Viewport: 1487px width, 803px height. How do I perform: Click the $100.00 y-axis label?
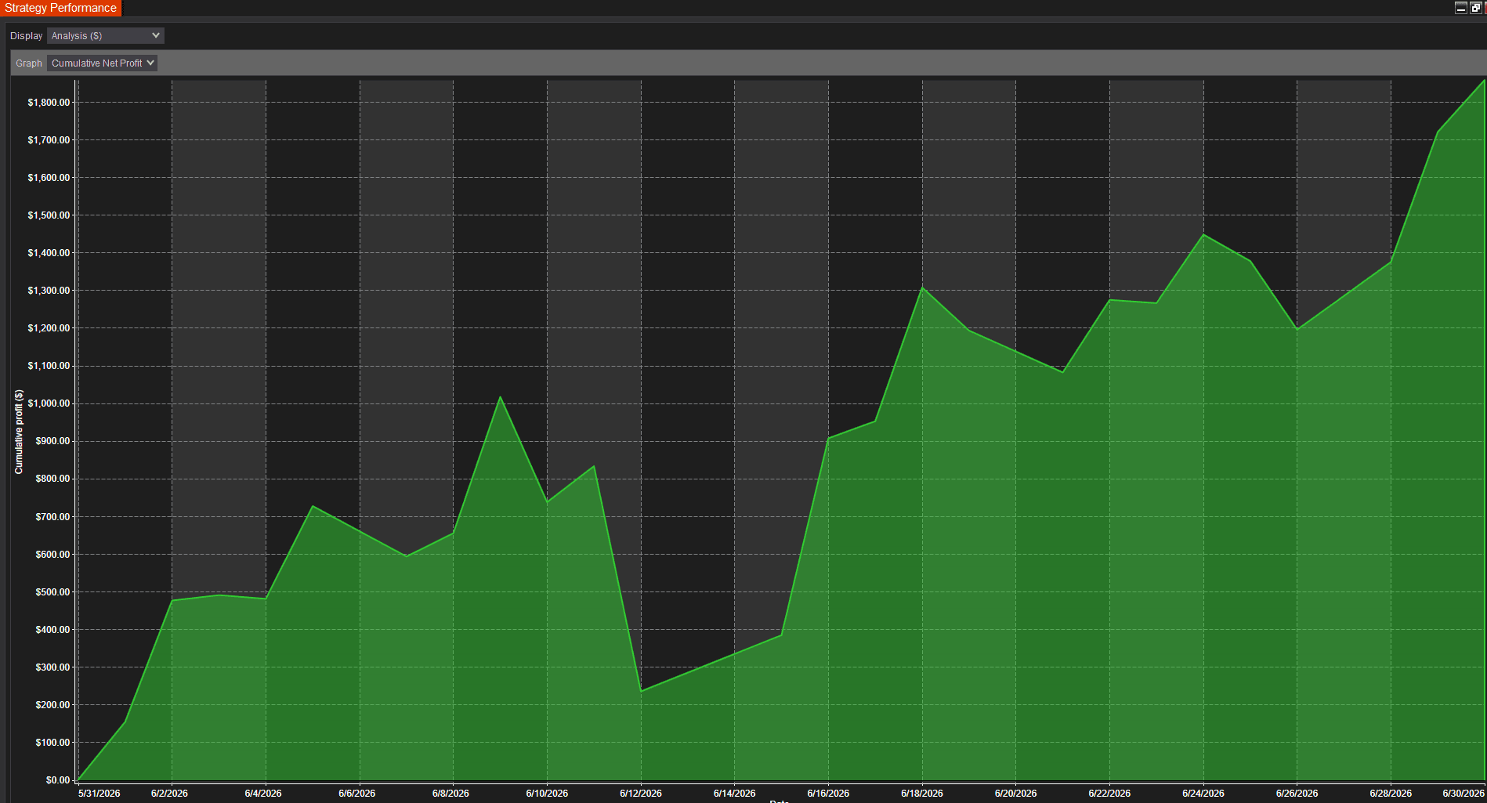click(x=52, y=743)
